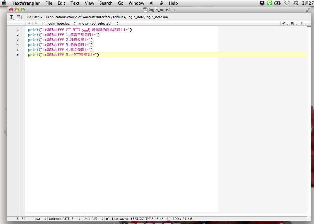Click the file path text in toolbar
314x224 pixels.
tap(107, 17)
